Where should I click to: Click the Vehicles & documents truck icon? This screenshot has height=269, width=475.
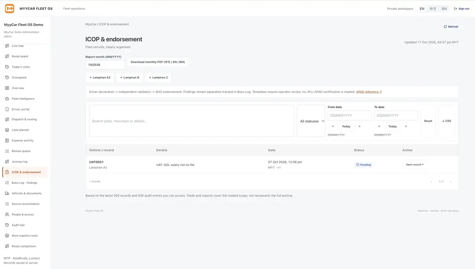pos(7,193)
